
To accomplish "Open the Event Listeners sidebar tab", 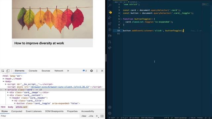I will 34,111.
